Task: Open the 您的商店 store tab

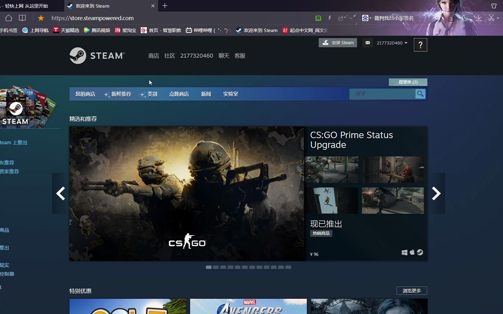Action: 85,94
